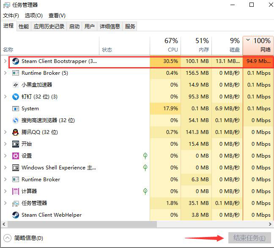The width and height of the screenshot is (274, 248).
Task: Sort by the 状态 column header
Action: [x=125, y=46]
